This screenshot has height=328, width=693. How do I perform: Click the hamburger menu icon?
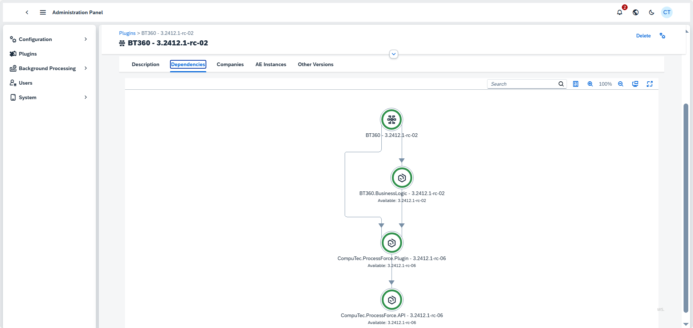coord(43,12)
